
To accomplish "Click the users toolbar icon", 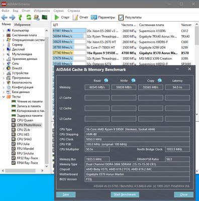I will point(37,17).
